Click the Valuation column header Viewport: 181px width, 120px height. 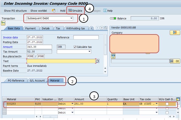(50, 99)
